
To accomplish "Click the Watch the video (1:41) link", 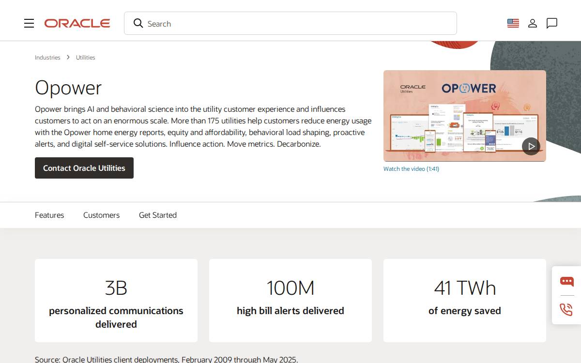I will tap(412, 169).
